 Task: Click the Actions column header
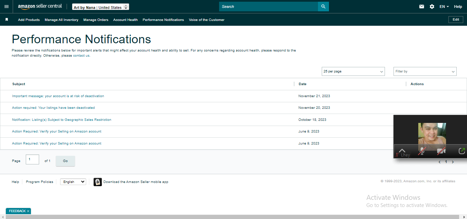(417, 84)
